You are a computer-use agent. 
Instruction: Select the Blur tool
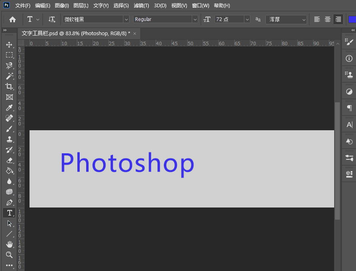(9, 181)
